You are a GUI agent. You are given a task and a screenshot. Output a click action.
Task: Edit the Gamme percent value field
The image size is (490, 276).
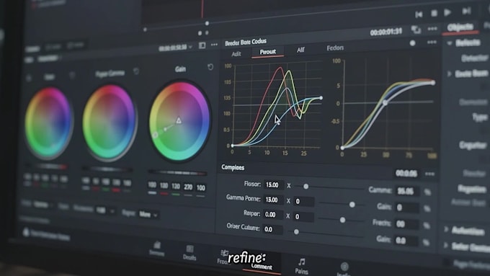[407, 191]
